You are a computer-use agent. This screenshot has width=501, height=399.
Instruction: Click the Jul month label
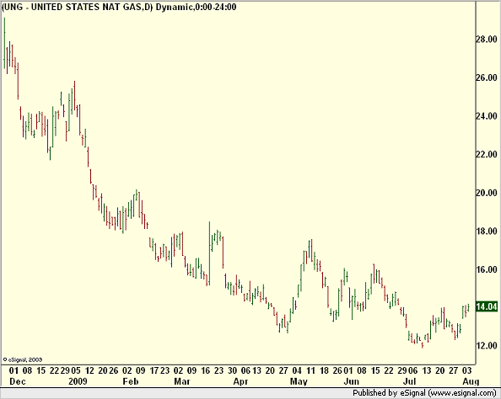point(409,381)
